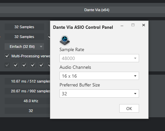Click the Dante Via ASIO Control Panel title
Screen dimensions: 165x131
click(83, 27)
